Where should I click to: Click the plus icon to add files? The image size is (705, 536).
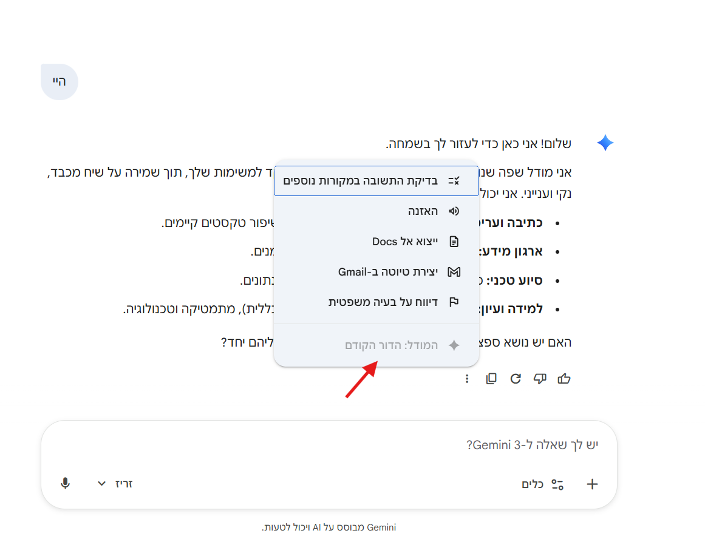click(x=592, y=484)
